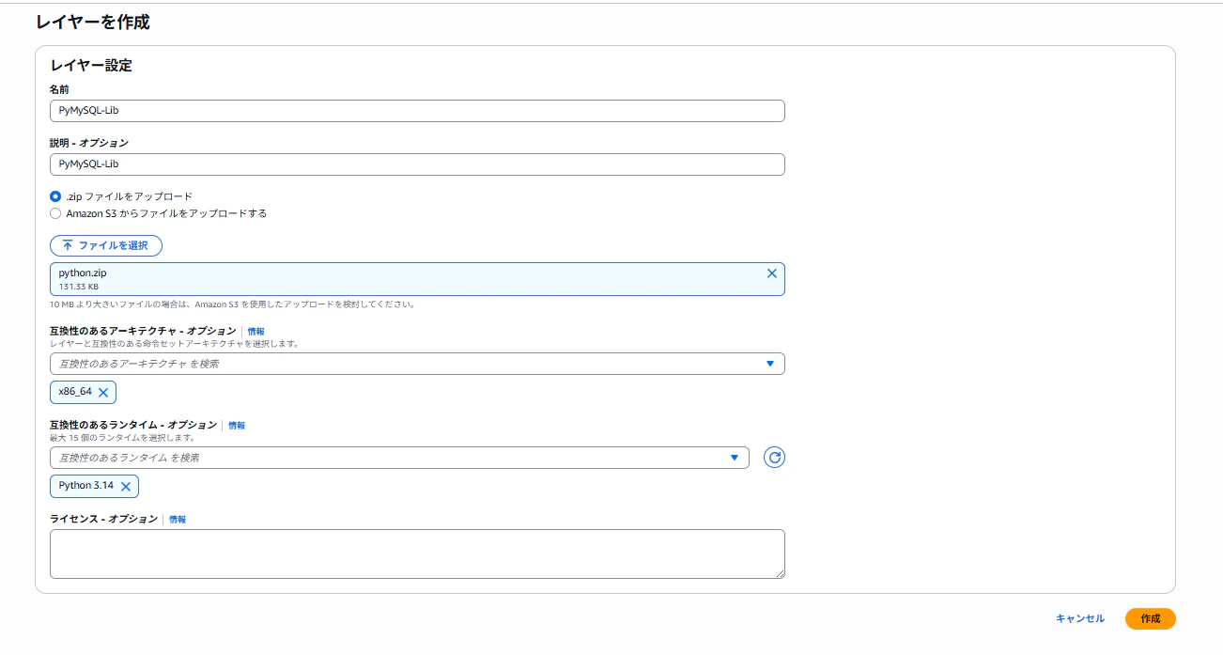
Task: Select Amazon S3 からファイルをアップロードする option
Action: coord(55,213)
